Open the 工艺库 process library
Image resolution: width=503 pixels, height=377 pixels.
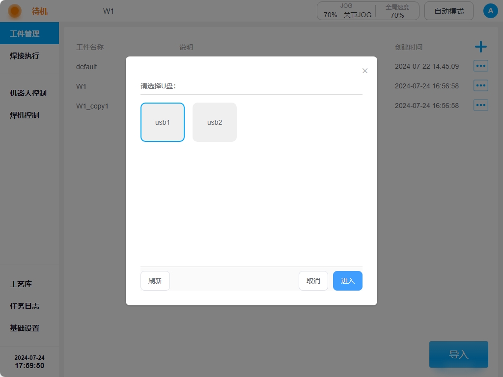(21, 284)
